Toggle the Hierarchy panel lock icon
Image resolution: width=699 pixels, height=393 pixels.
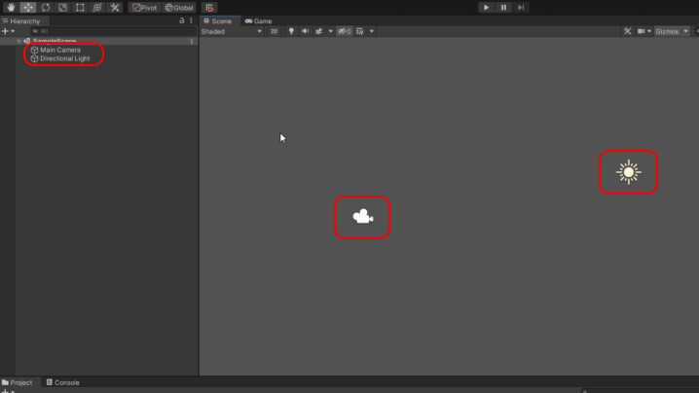pyautogui.click(x=181, y=20)
